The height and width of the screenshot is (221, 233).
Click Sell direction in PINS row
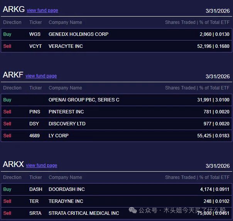7,112
